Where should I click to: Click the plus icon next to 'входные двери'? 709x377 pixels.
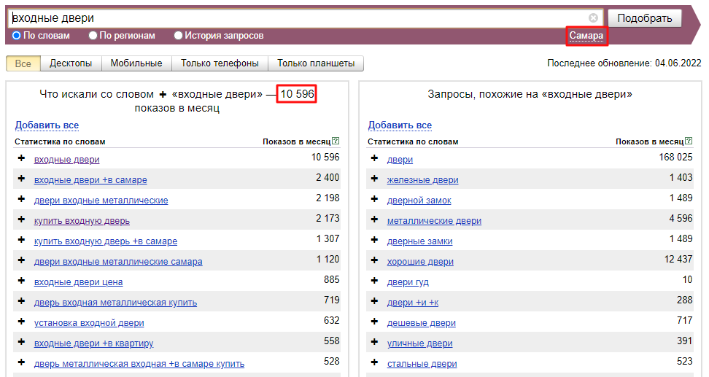pyautogui.click(x=21, y=159)
